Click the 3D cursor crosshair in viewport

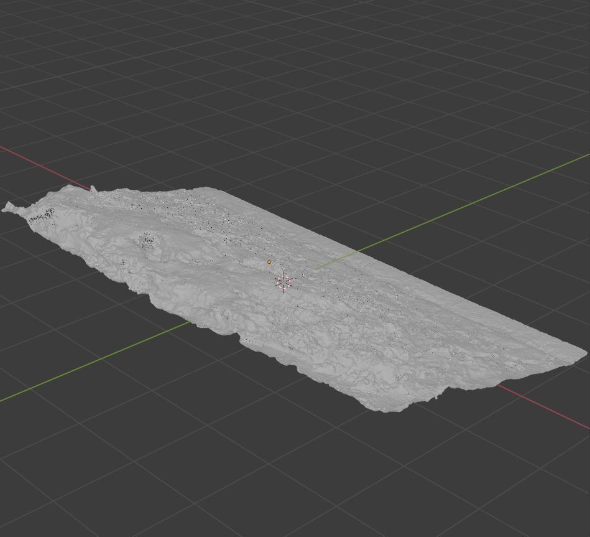(x=283, y=281)
